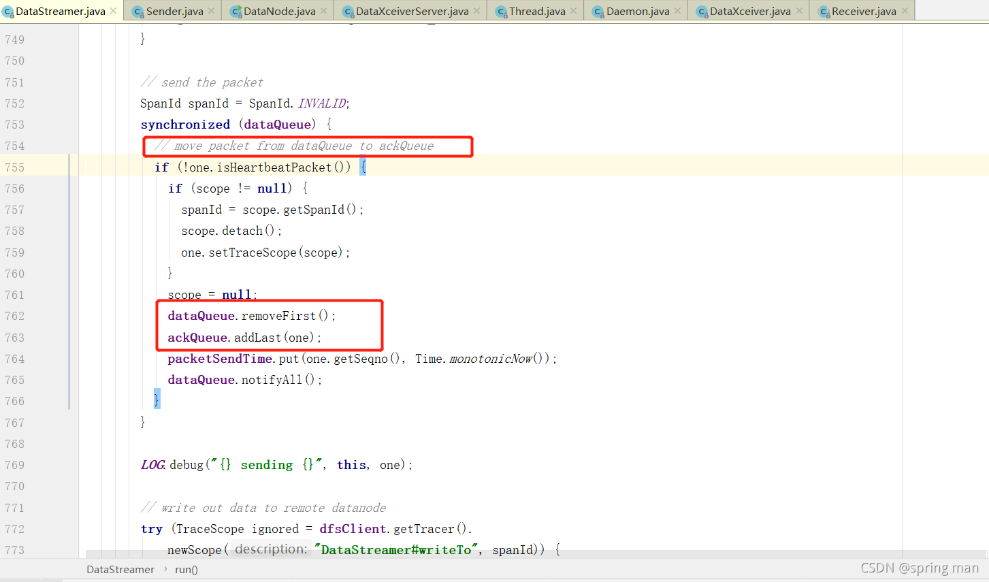Viewport: 989px width, 582px height.
Task: Click 'getSeqno' on line 764
Action: tap(361, 359)
